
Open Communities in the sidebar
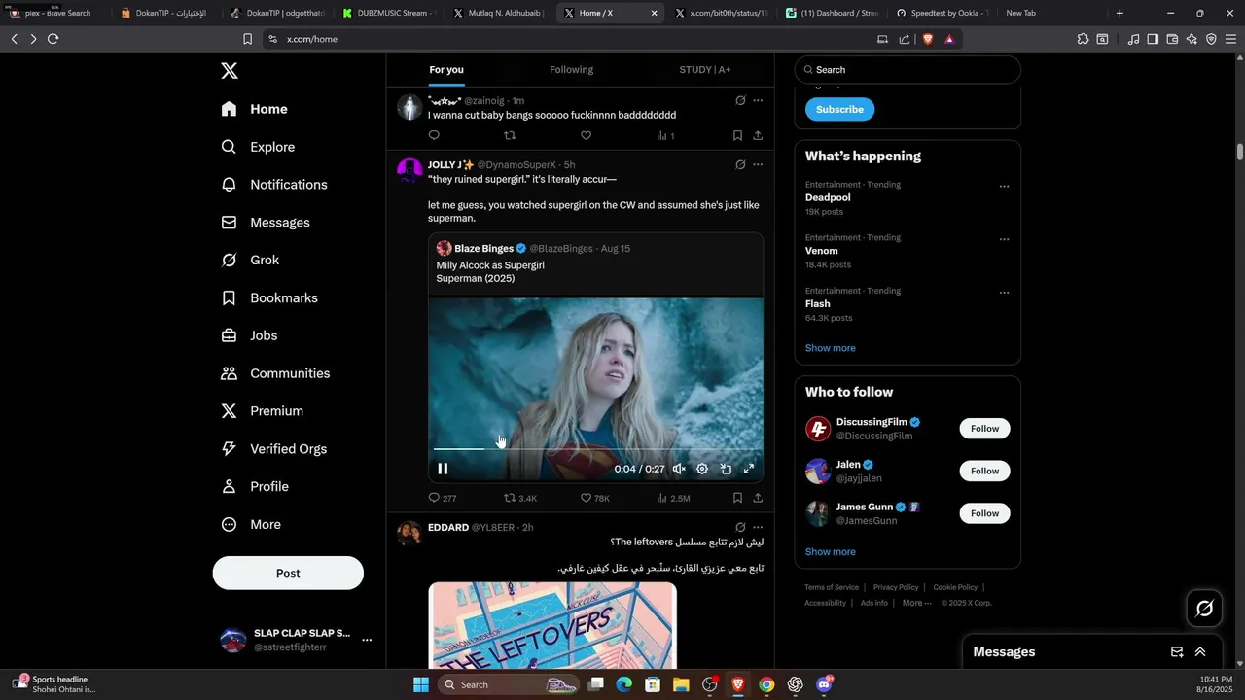click(x=275, y=373)
